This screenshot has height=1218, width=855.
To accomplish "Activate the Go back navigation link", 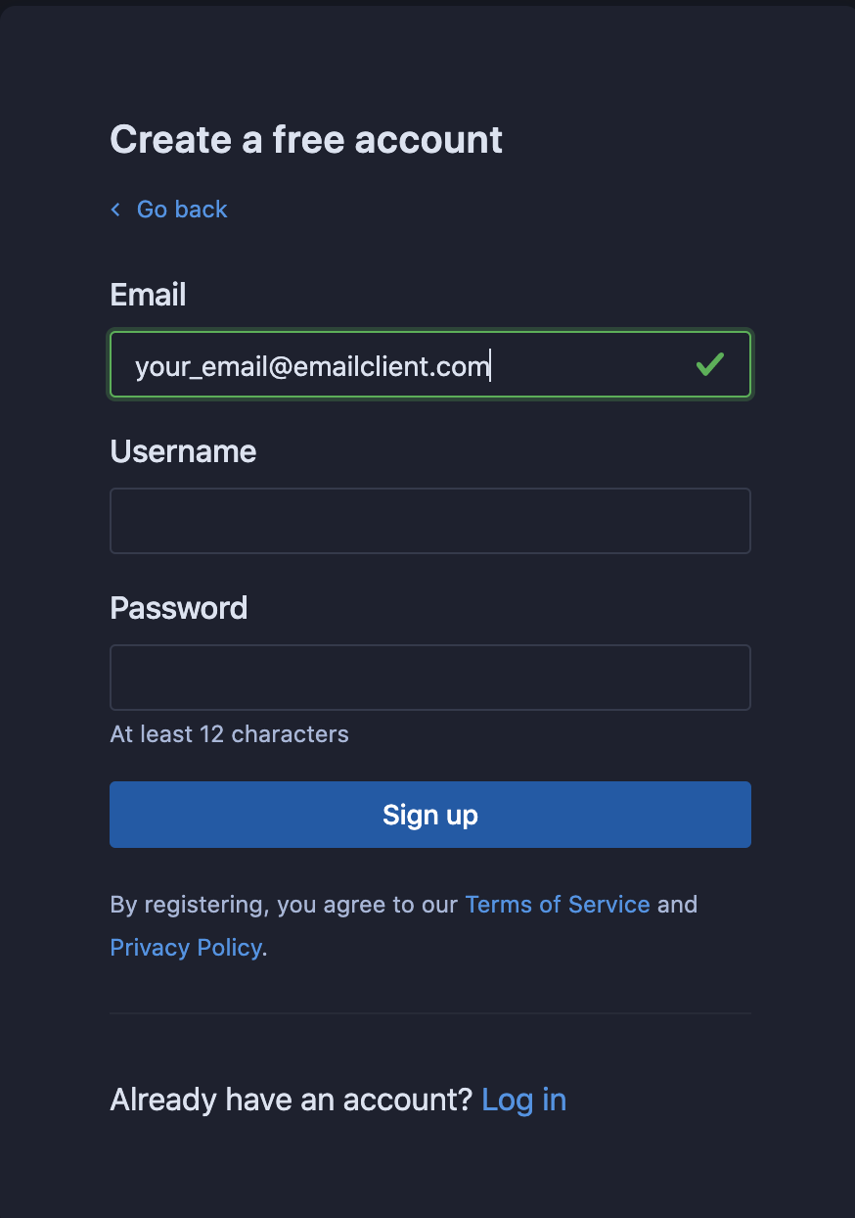I will (x=181, y=210).
